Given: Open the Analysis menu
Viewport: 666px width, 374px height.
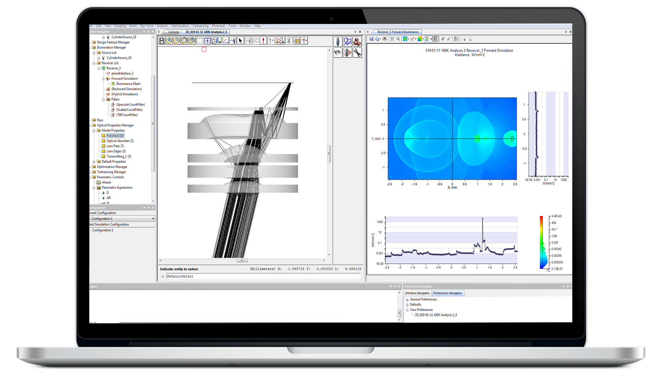Looking at the screenshot, I should pos(162,26).
